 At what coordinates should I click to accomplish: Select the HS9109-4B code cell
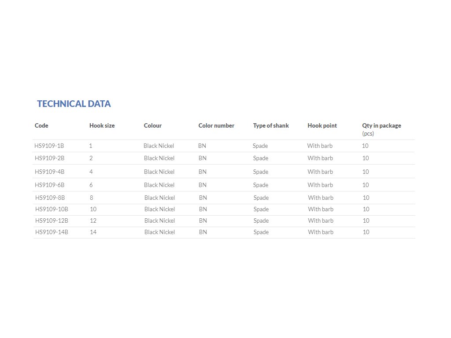(50, 172)
